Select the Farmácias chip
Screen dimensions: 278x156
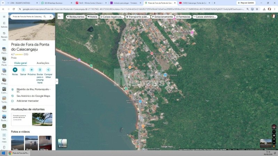click(x=183, y=17)
